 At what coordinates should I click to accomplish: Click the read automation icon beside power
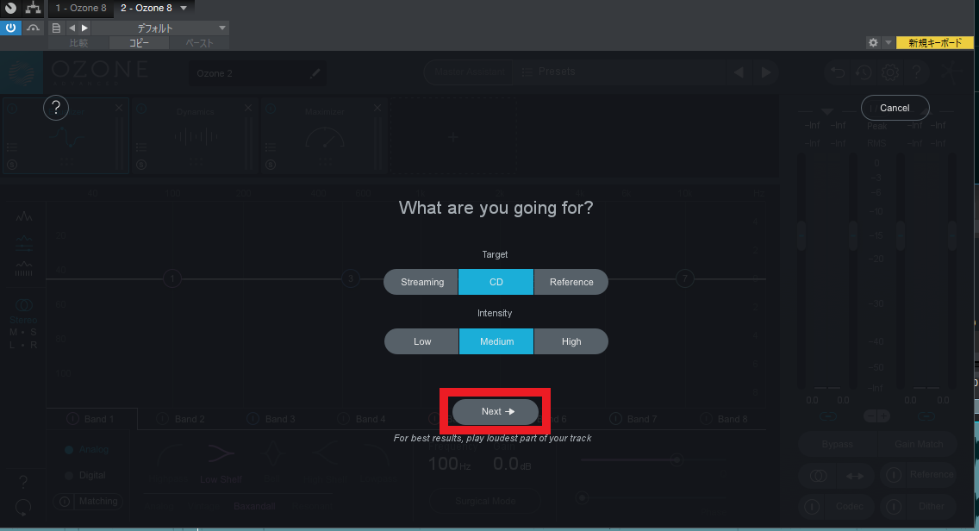tap(33, 28)
